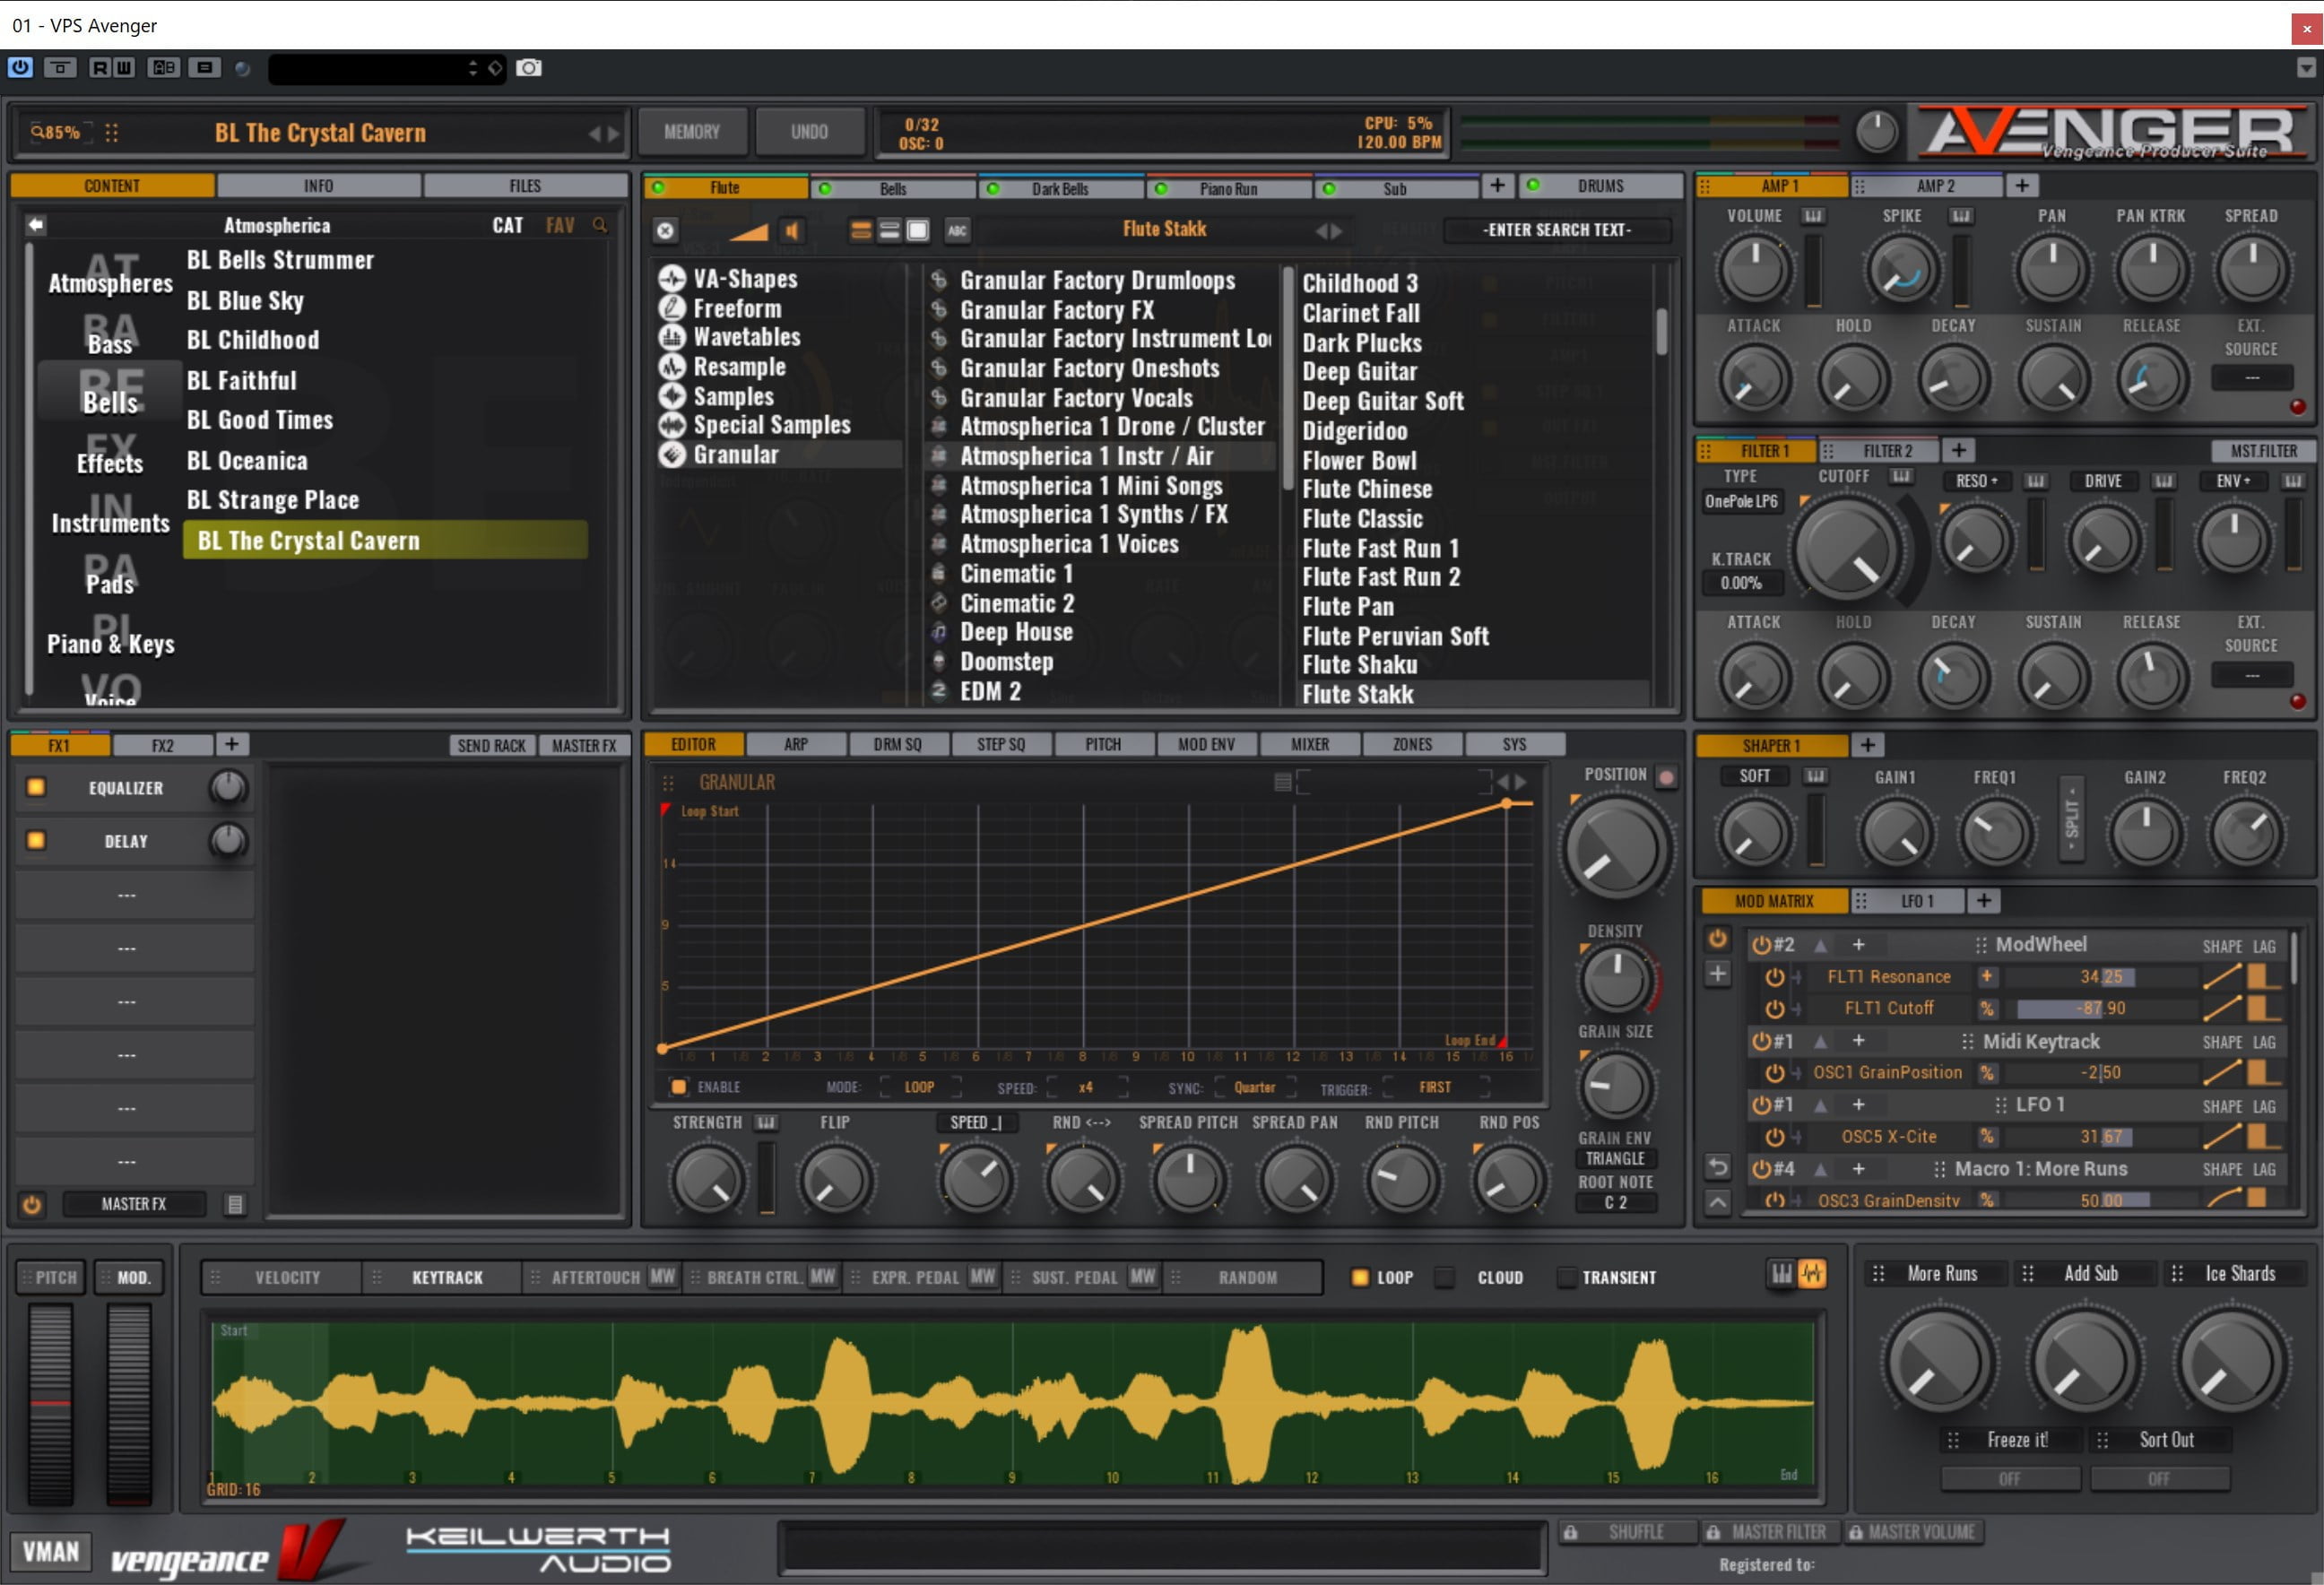
Task: Add new oscillator tab with plus icon
Action: click(x=1497, y=186)
